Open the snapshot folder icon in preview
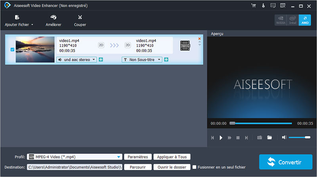Viewport: 317px width, 177px height. tap(269, 137)
